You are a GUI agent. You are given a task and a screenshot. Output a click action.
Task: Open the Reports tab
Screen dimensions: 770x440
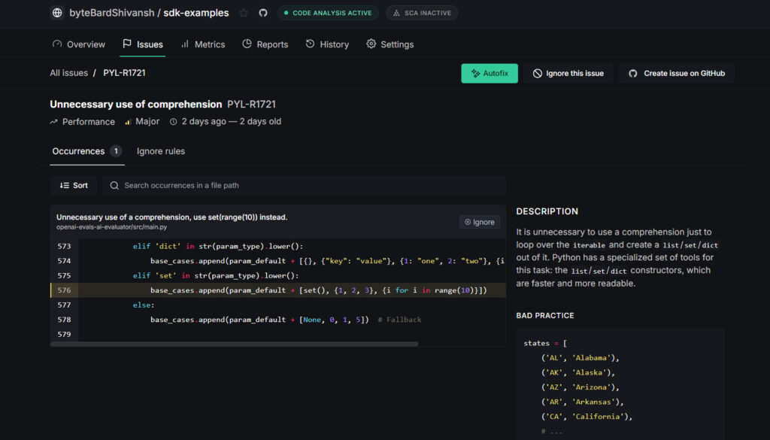click(265, 44)
